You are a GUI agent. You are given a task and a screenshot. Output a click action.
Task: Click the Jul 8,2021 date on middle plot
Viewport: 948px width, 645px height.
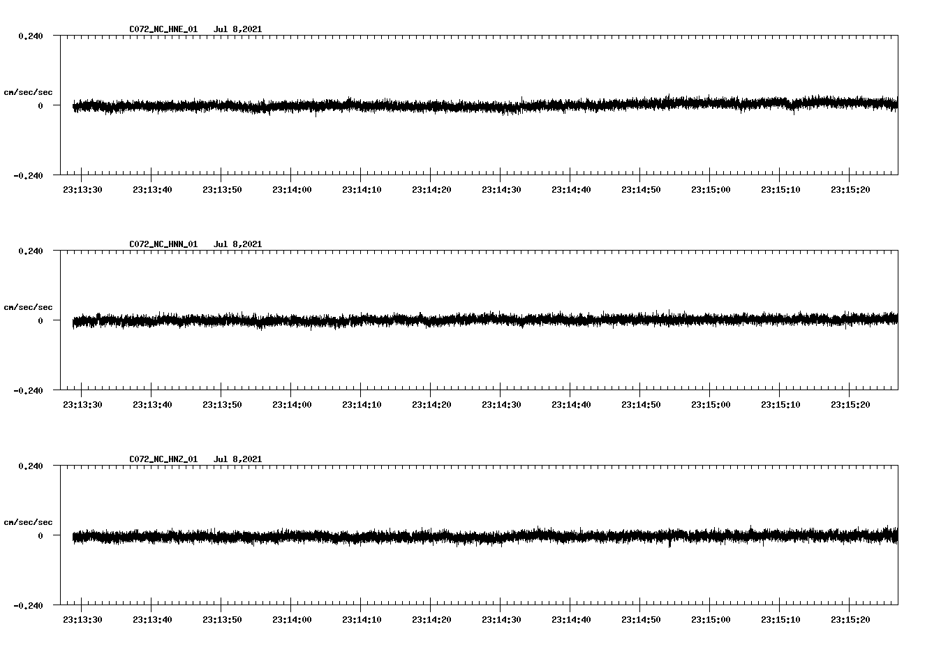click(238, 243)
